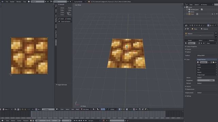Viewport: 218px width, 122px height.
Task: Click the Insert keyframe button
Action: pos(61,19)
